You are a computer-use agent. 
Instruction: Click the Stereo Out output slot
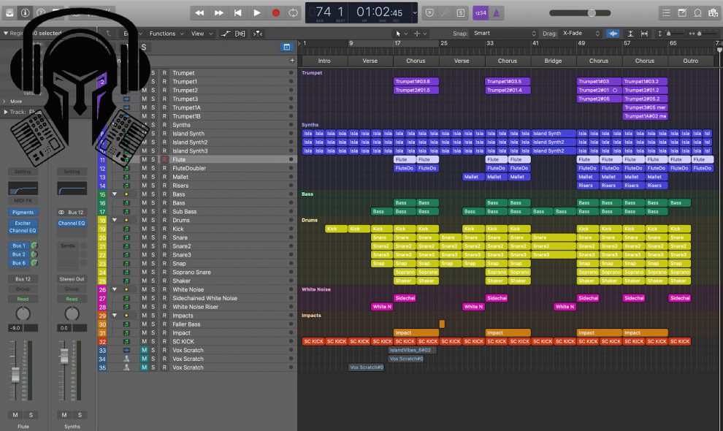pyautogui.click(x=72, y=279)
